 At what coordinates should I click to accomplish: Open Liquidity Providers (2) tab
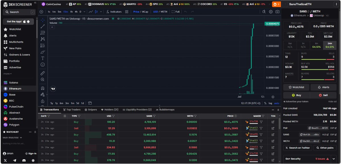pyautogui.click(x=137, y=110)
